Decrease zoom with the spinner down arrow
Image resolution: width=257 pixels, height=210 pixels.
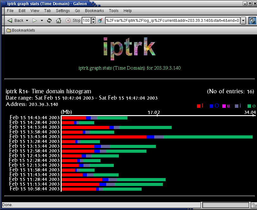click(x=94, y=22)
